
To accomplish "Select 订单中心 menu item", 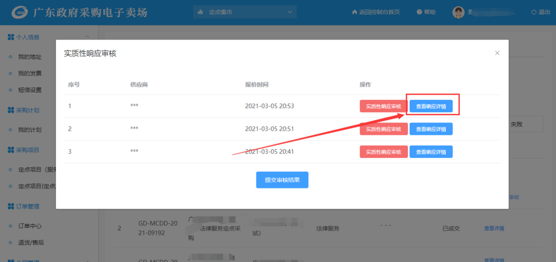I will point(30,226).
